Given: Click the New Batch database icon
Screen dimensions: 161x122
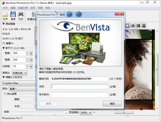Looking at the screenshot, I should [34, 14].
